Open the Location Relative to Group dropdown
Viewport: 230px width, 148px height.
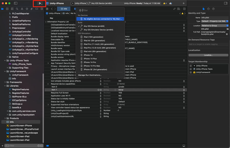pos(214,26)
